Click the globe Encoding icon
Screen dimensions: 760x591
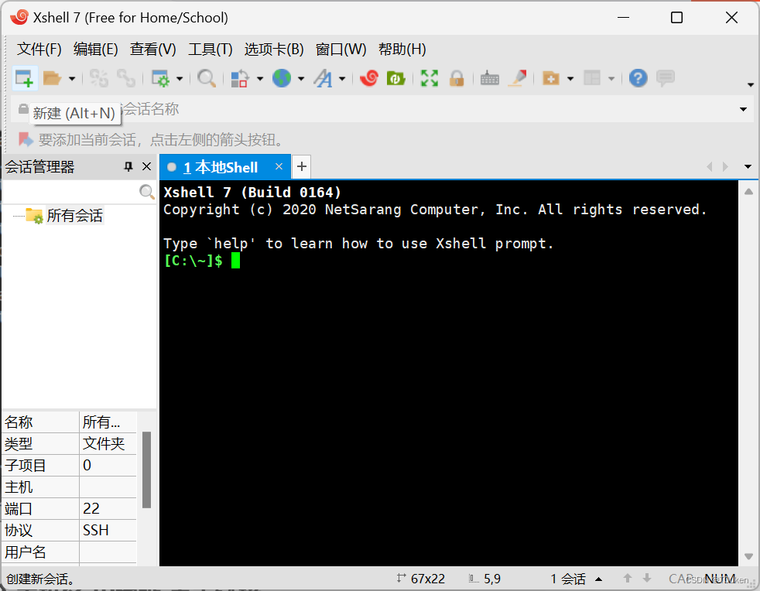pos(282,78)
